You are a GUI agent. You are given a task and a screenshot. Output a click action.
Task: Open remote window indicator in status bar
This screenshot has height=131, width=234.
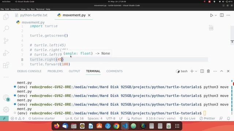(4, 118)
